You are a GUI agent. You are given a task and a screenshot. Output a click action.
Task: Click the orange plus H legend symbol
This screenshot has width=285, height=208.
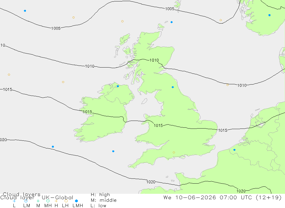coord(56,201)
